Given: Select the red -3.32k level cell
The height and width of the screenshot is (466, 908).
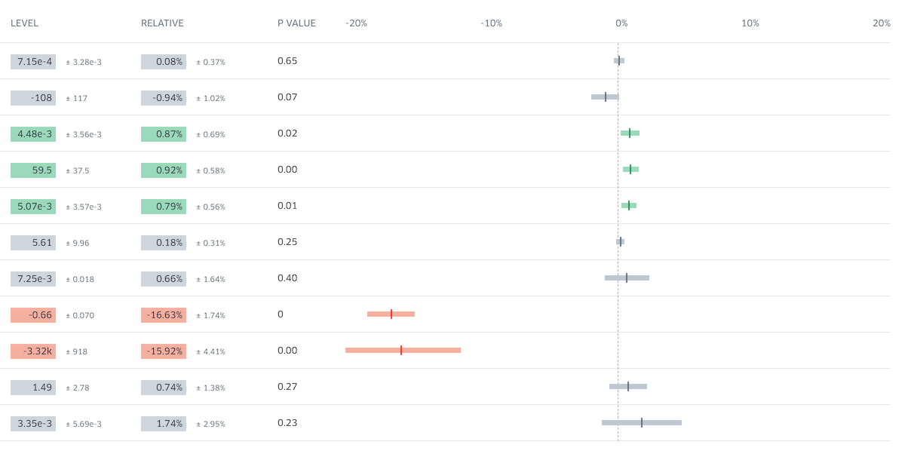Looking at the screenshot, I should tap(33, 351).
